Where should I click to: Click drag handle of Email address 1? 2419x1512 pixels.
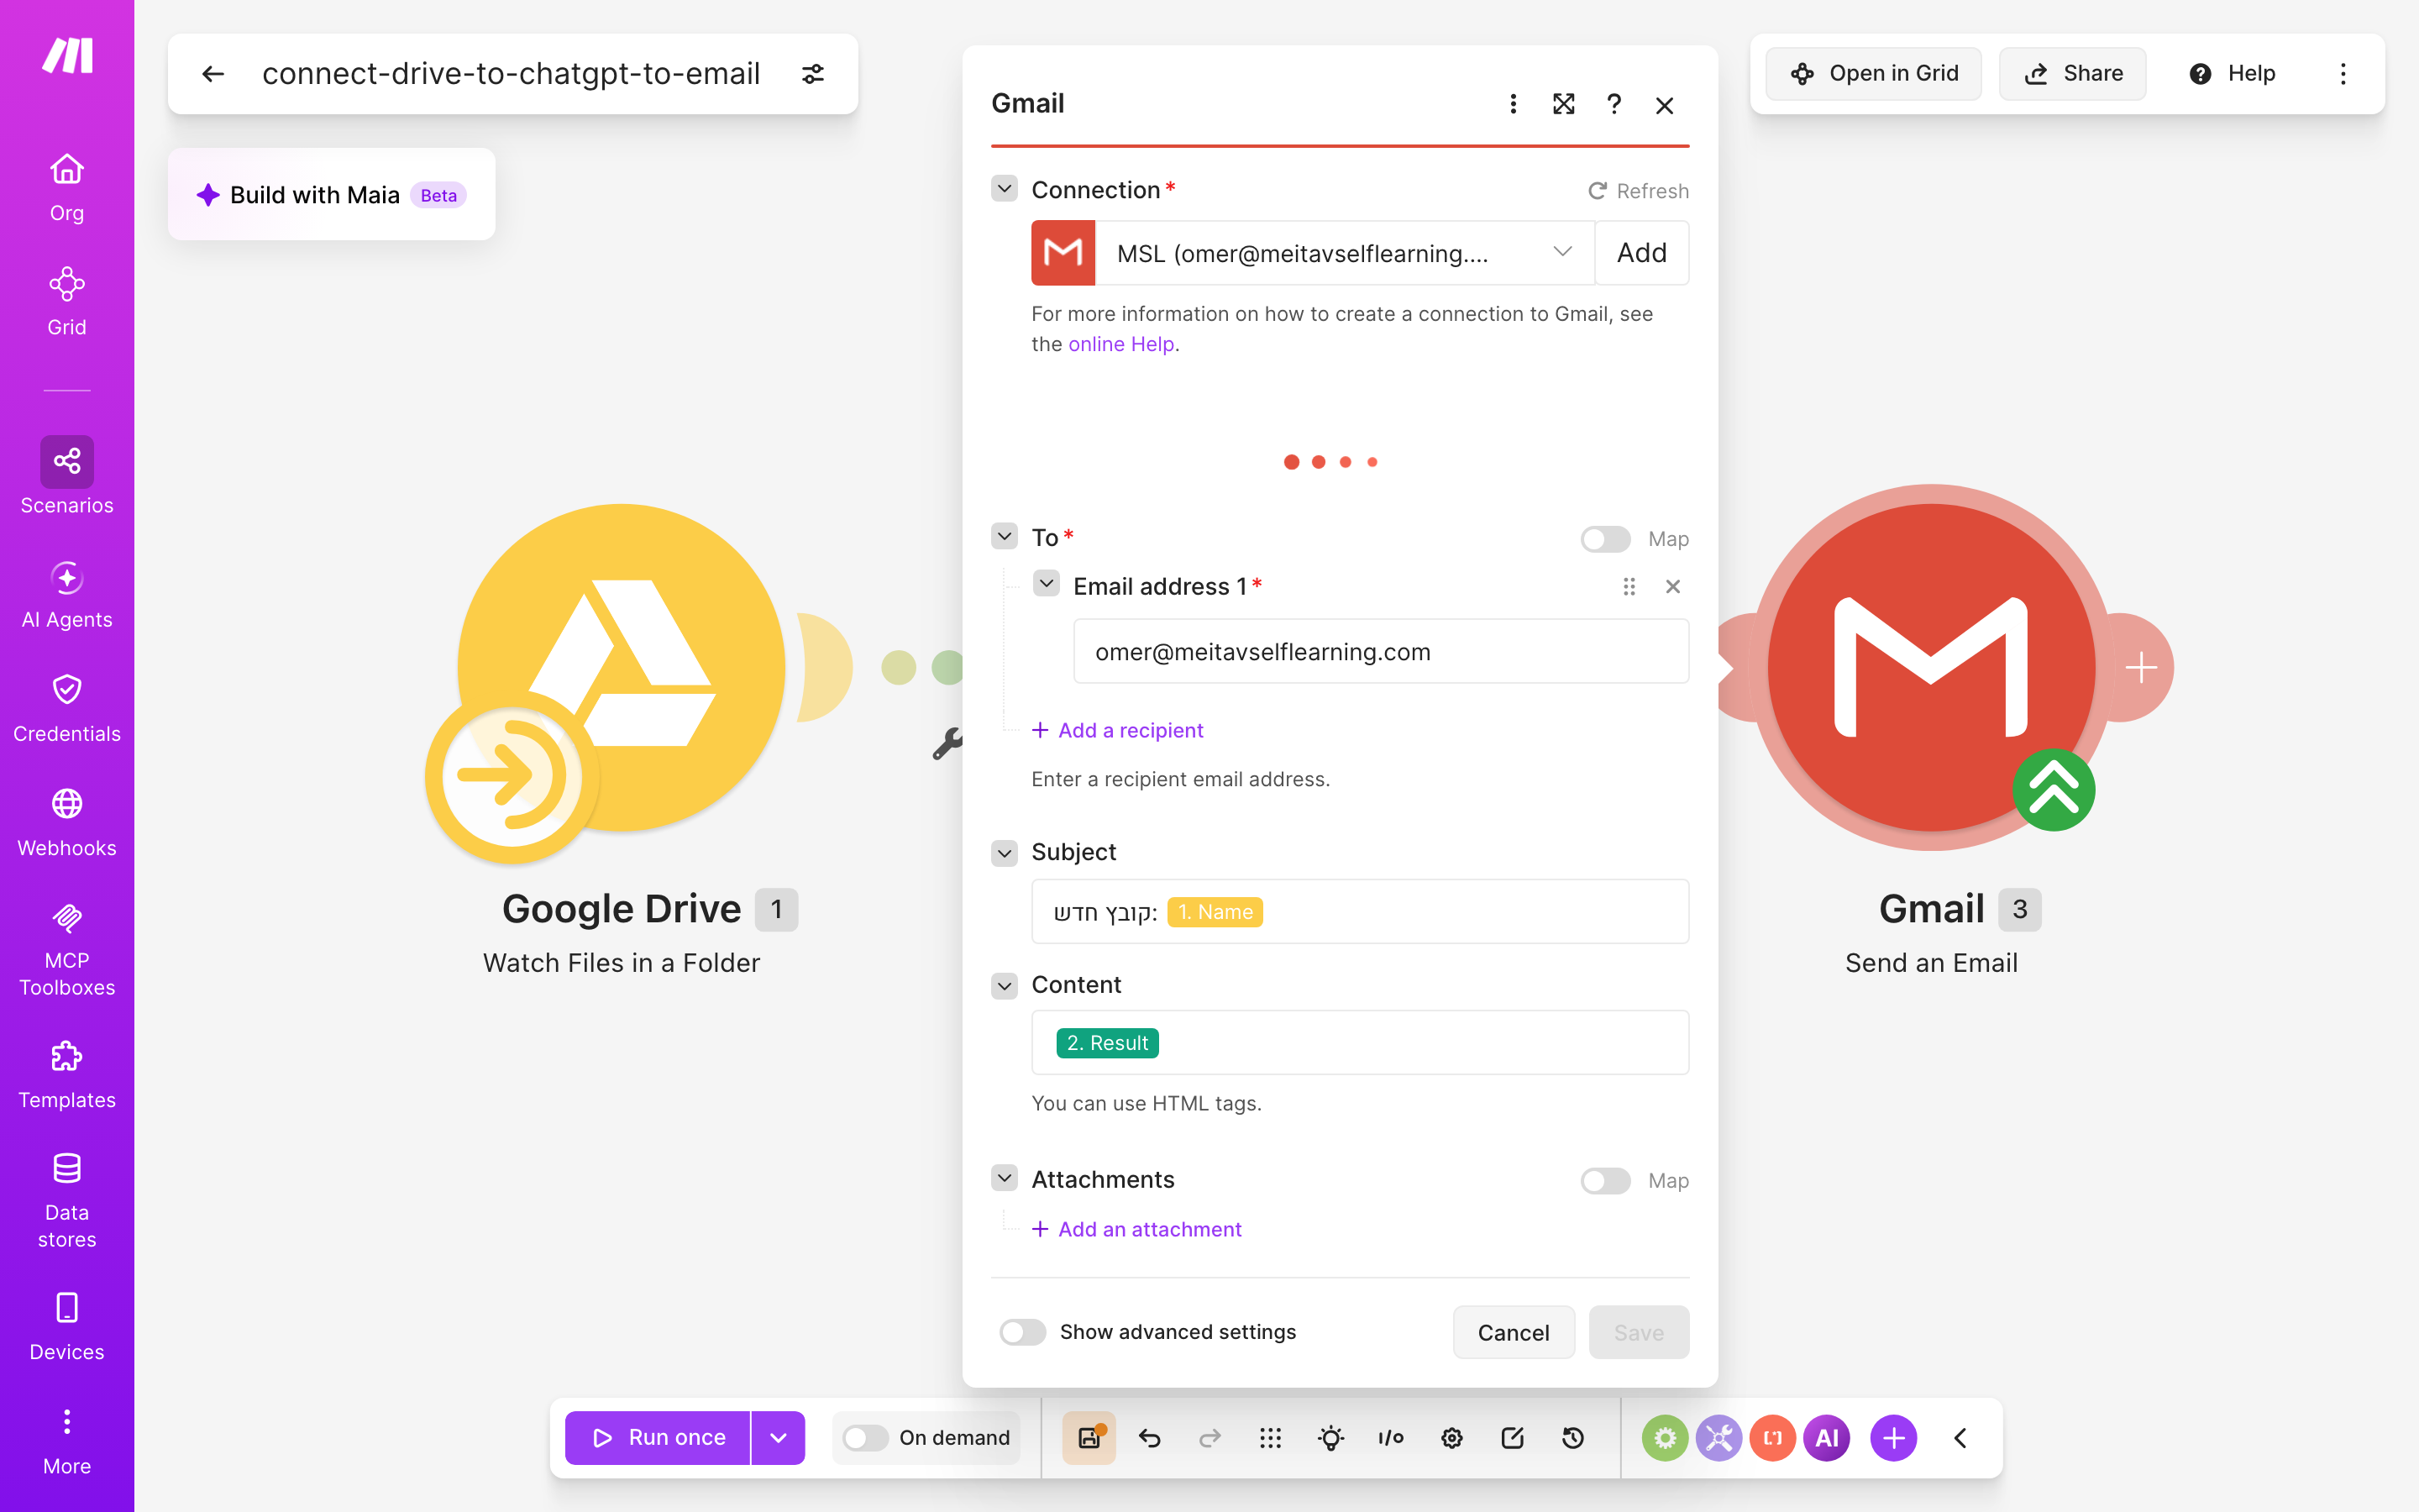1629,586
